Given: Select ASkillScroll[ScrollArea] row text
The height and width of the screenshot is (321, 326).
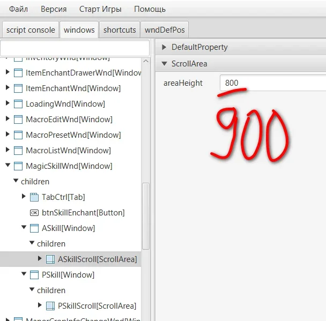Looking at the screenshot, I should (x=97, y=259).
